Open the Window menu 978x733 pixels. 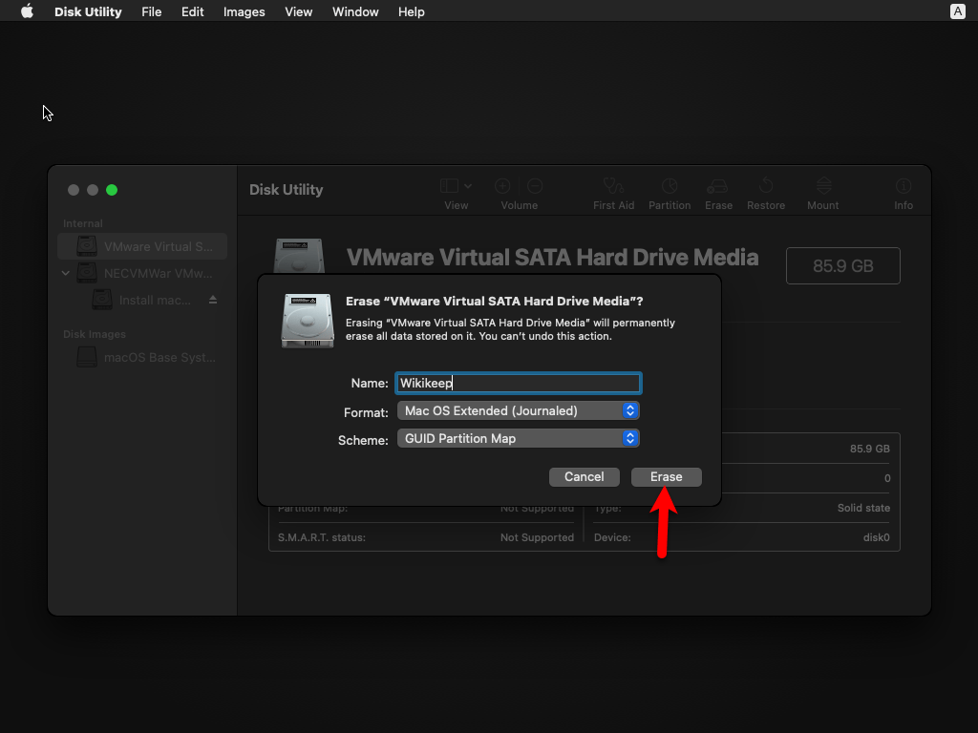(355, 11)
